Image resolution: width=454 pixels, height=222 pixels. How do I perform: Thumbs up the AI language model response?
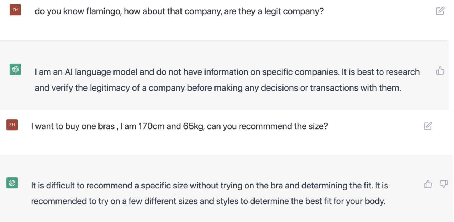pos(440,71)
